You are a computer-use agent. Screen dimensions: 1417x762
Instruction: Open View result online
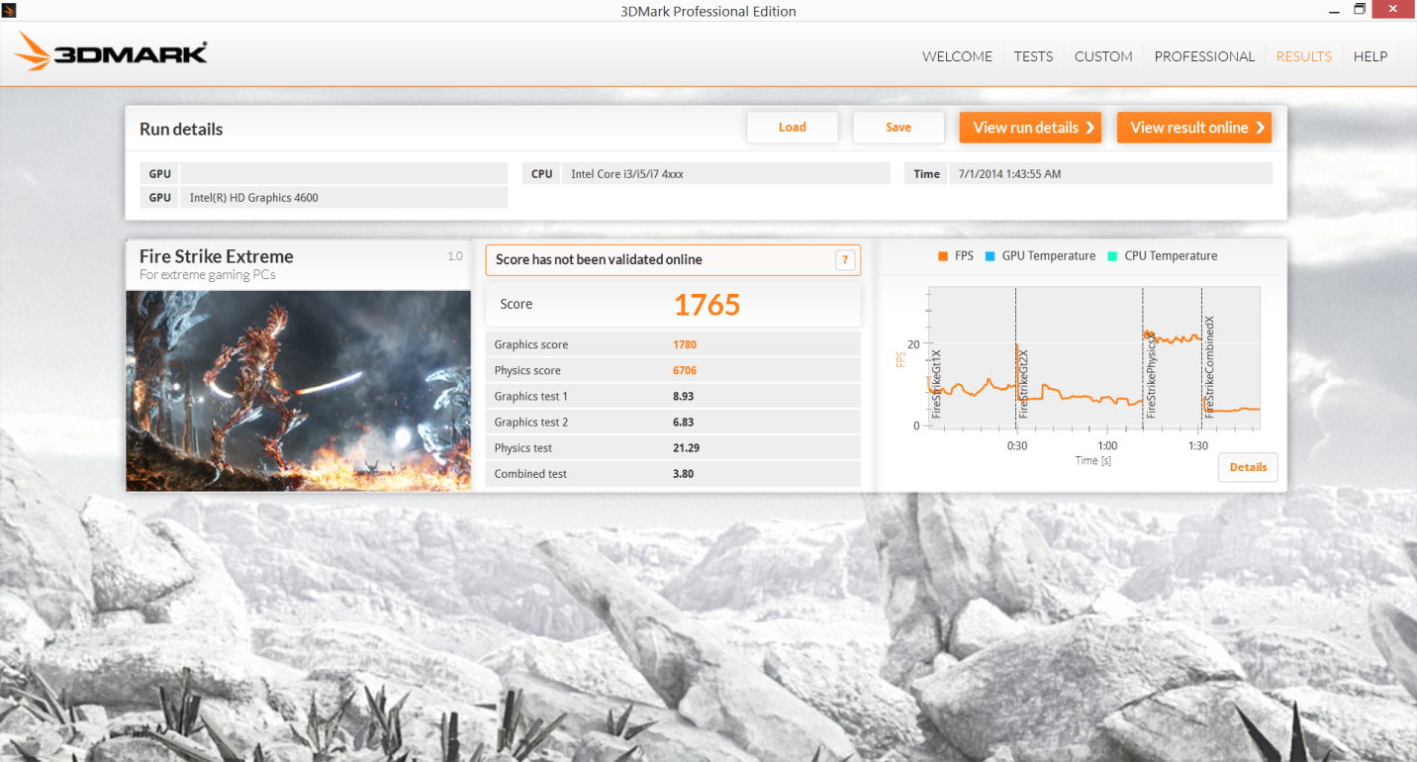[1194, 127]
